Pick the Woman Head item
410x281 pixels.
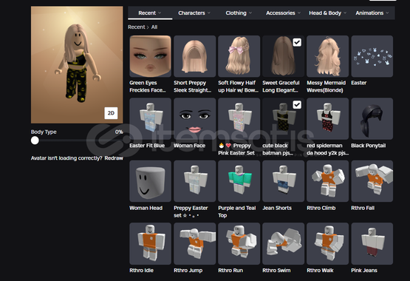(x=150, y=181)
